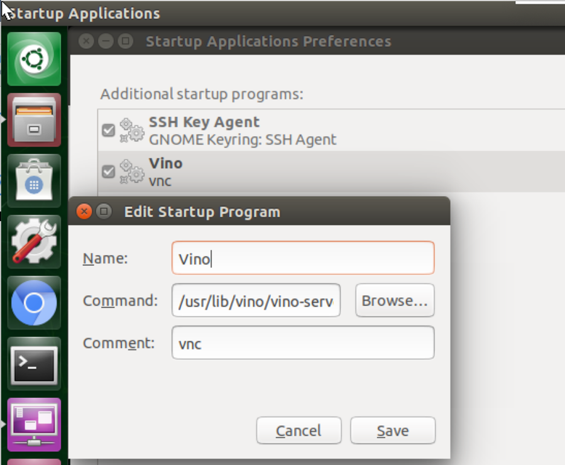The width and height of the screenshot is (565, 465).
Task: Launch Ubuntu Software Center shopping bag icon
Action: [34, 181]
